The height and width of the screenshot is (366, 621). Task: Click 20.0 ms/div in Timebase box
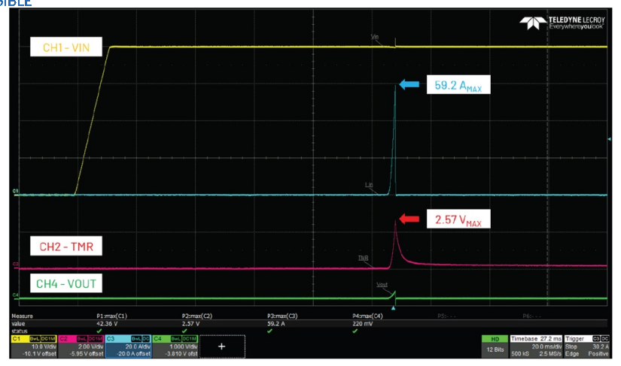pyautogui.click(x=546, y=346)
